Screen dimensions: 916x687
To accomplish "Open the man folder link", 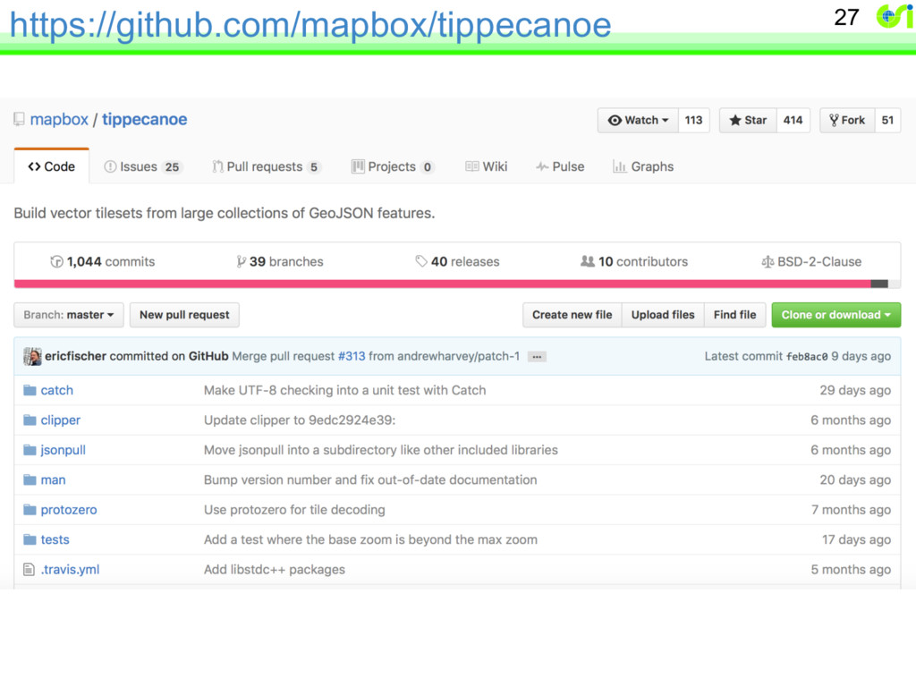I will [53, 479].
